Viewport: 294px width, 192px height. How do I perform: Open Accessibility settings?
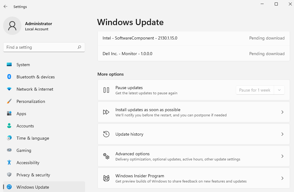[44, 162]
